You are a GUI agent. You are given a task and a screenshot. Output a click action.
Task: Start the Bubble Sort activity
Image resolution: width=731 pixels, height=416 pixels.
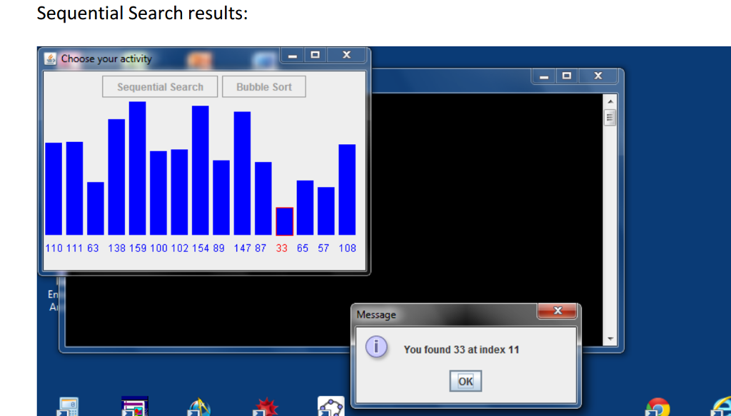click(264, 86)
